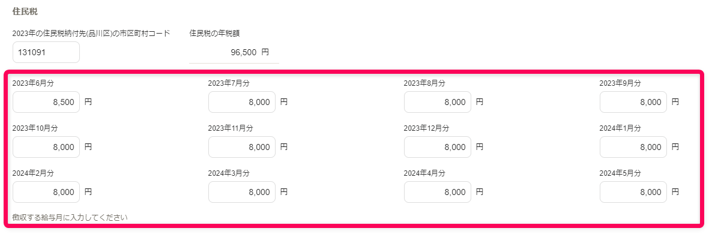Click the 2023年7月分 amount input
709x234 pixels.
[242, 102]
